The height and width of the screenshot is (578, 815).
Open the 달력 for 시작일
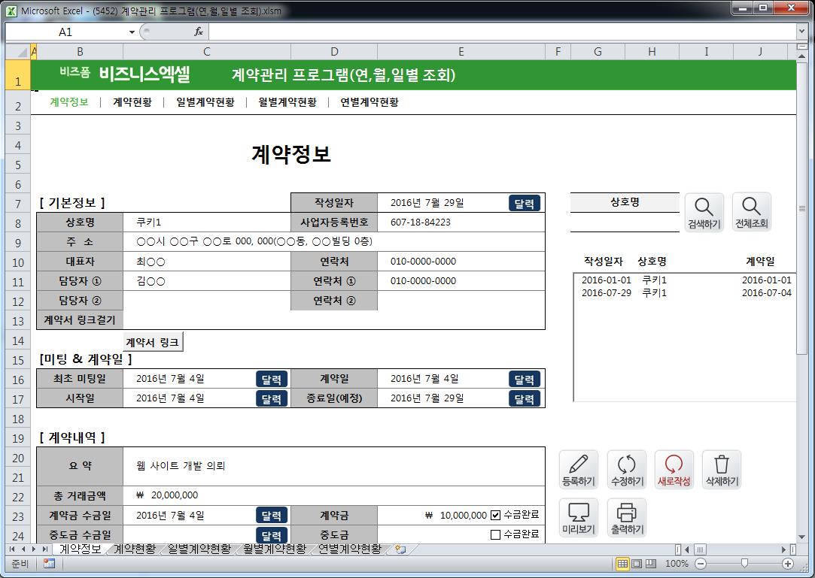coord(272,399)
